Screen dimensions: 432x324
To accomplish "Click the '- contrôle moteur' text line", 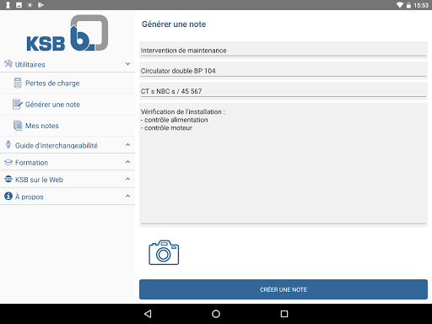I will (x=166, y=128).
